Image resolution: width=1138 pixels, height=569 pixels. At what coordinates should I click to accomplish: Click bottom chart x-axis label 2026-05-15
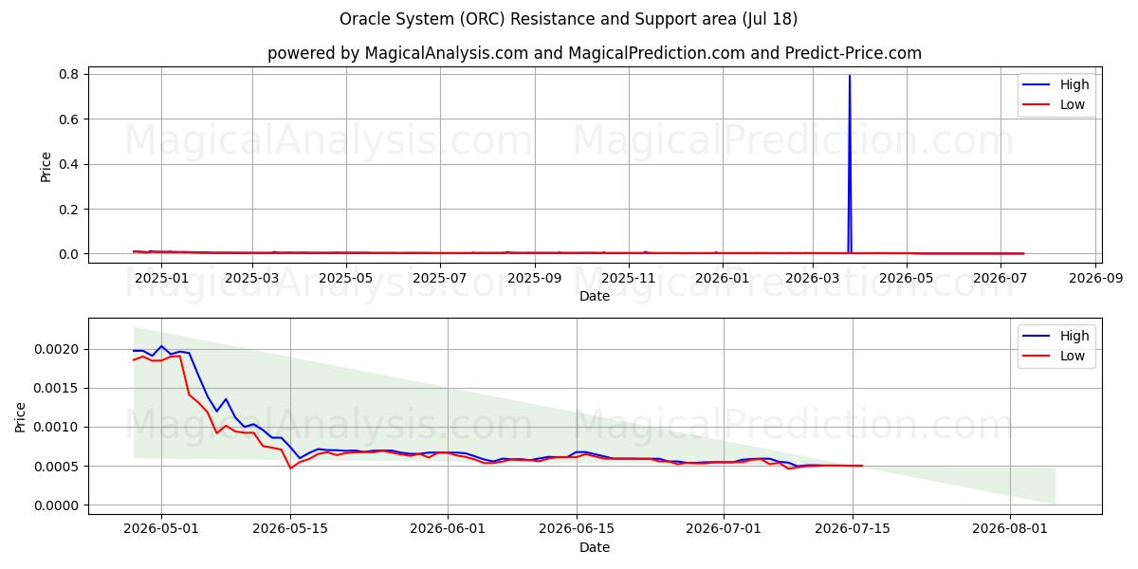[289, 529]
